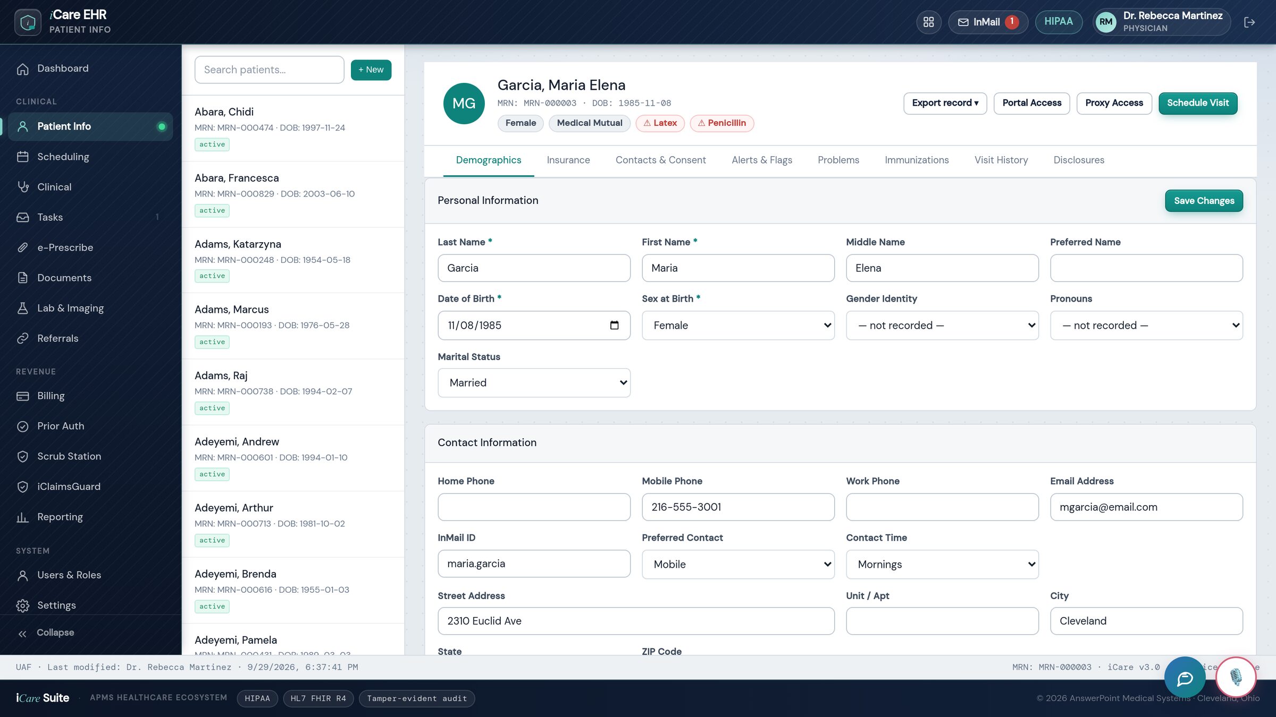Viewport: 1276px width, 717px height.
Task: Click the Schedule Visit button
Action: click(x=1198, y=103)
